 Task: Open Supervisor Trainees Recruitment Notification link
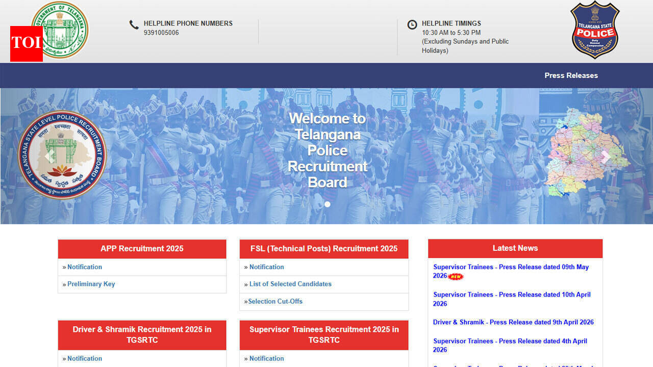pos(267,359)
